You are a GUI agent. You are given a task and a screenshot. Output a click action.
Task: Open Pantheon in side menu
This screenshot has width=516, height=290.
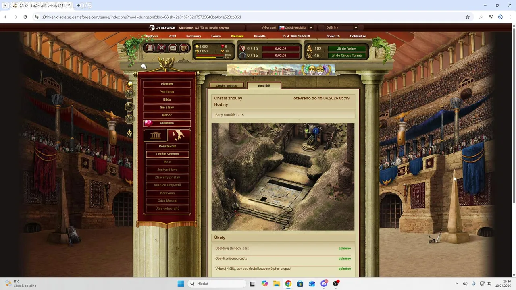(x=167, y=92)
